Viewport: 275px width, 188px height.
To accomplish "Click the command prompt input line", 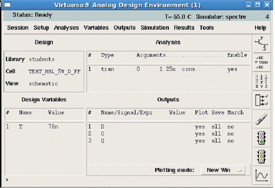I will pos(127,180).
